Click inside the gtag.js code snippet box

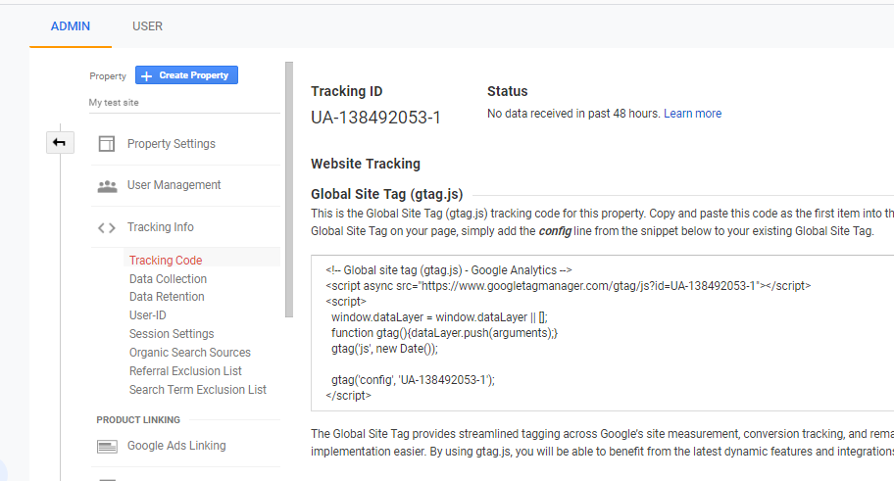(x=602, y=333)
